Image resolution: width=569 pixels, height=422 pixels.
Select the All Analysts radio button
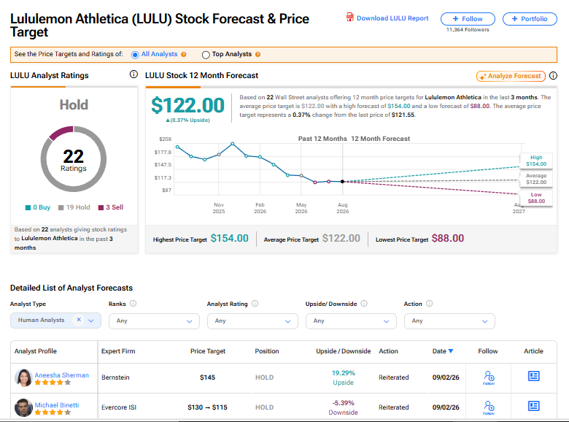tap(135, 55)
